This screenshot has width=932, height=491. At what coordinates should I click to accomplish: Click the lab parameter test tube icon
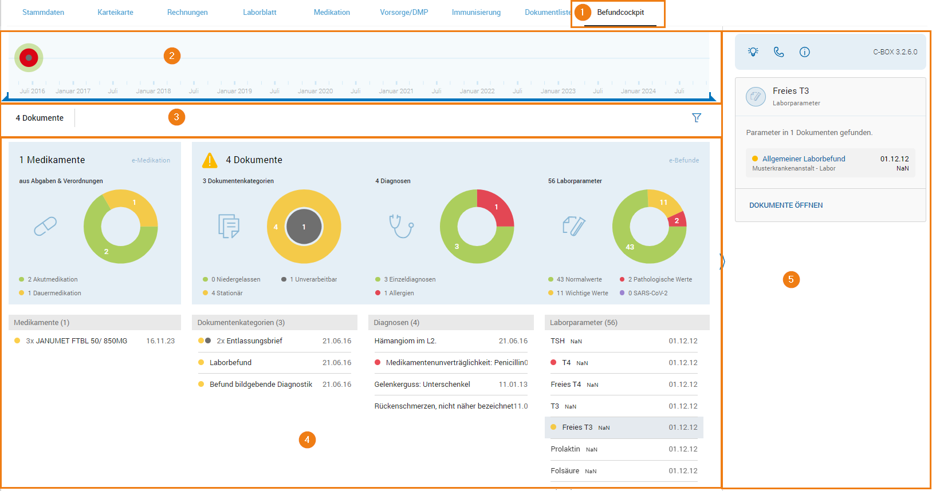(574, 226)
